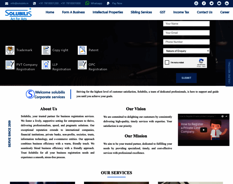Click the OPC Registration icon
Image resolution: width=233 pixels, height=184 pixels.
coord(82,65)
